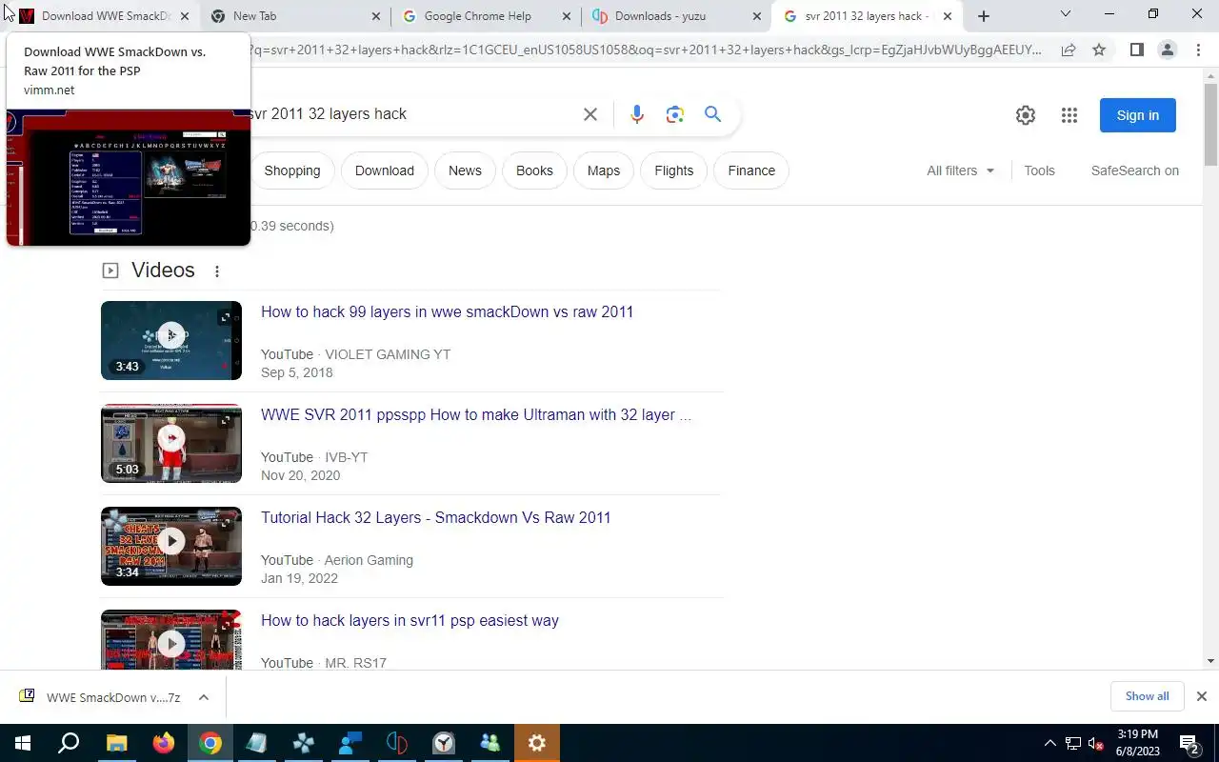Screen dimensions: 1219x762
Task: Close the Downloads - yuzu tab
Action: 757,16
